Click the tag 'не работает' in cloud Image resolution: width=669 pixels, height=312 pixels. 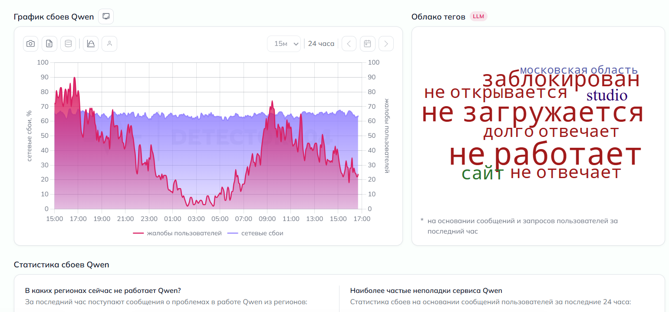pos(545,154)
